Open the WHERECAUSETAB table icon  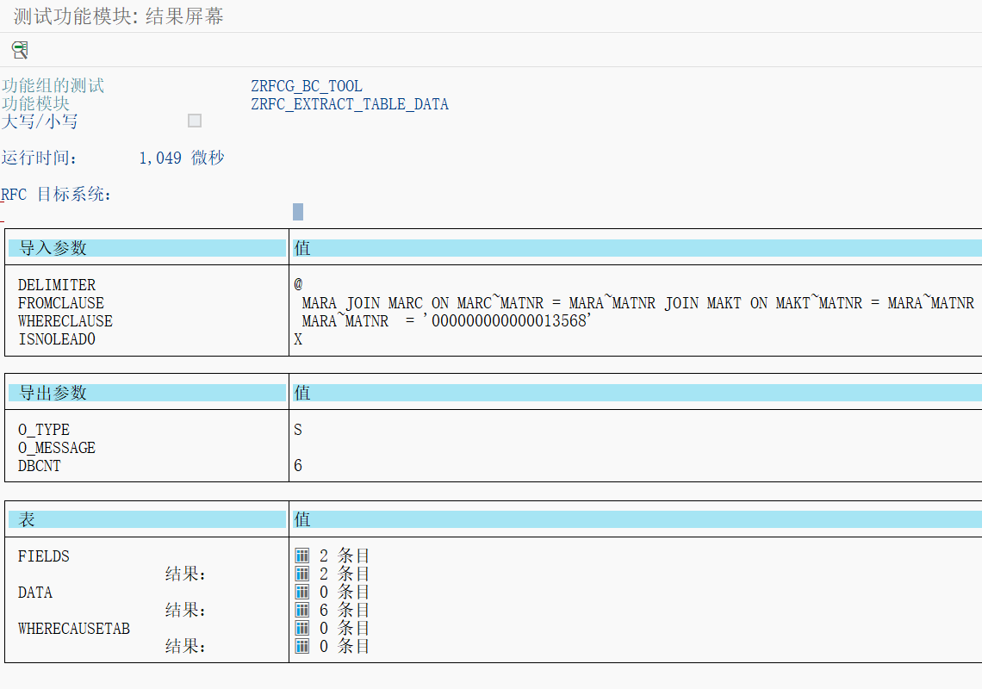301,628
